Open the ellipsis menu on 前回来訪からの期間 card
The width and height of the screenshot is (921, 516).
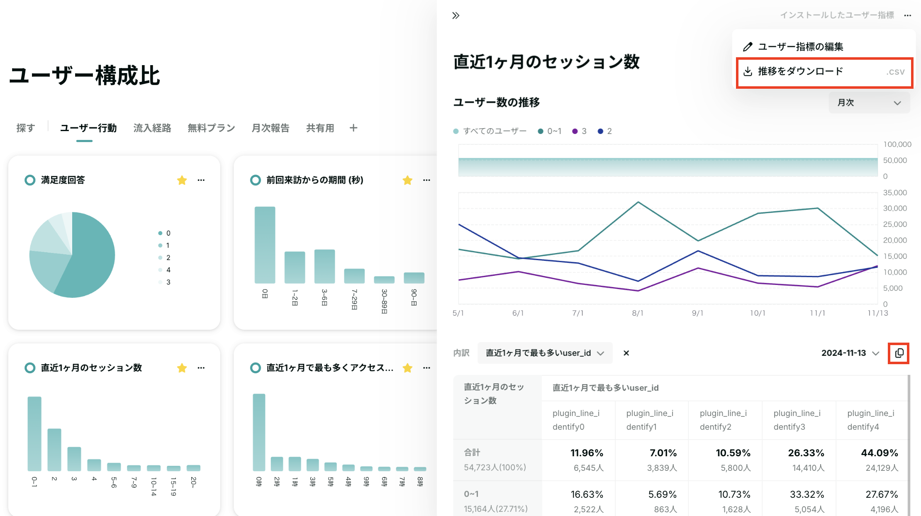tap(426, 180)
